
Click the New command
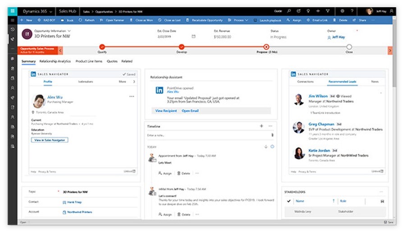(x=26, y=20)
